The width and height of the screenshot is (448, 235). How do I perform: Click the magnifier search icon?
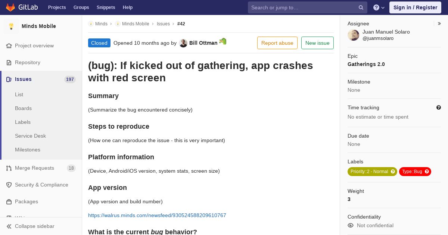pyautogui.click(x=361, y=7)
